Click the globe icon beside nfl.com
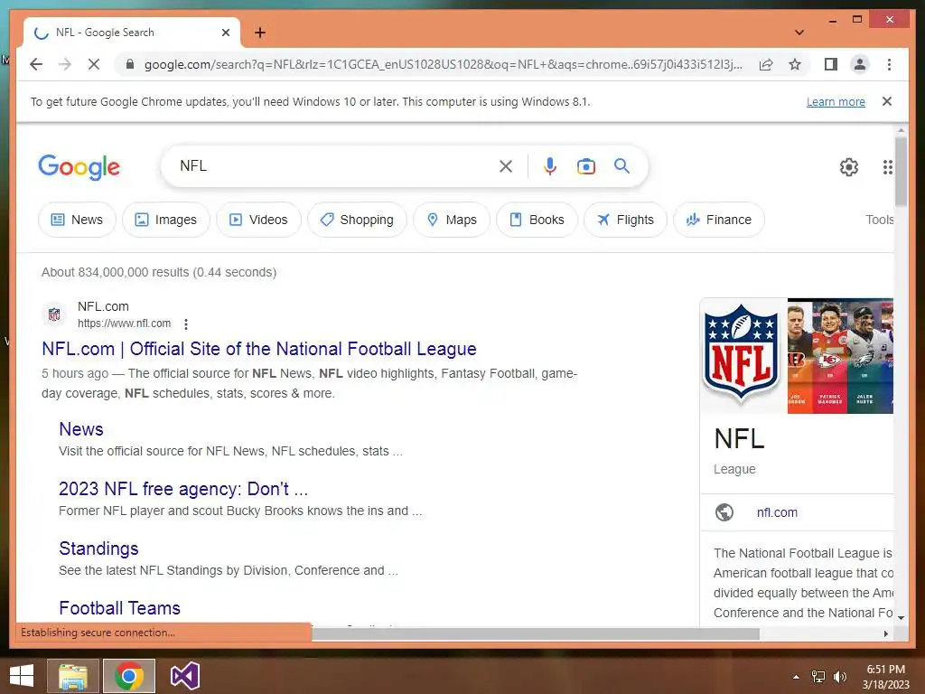The height and width of the screenshot is (694, 925). coord(724,512)
